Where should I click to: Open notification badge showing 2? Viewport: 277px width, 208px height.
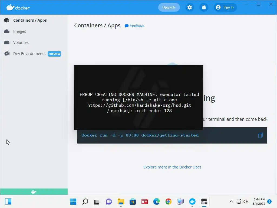click(269, 201)
